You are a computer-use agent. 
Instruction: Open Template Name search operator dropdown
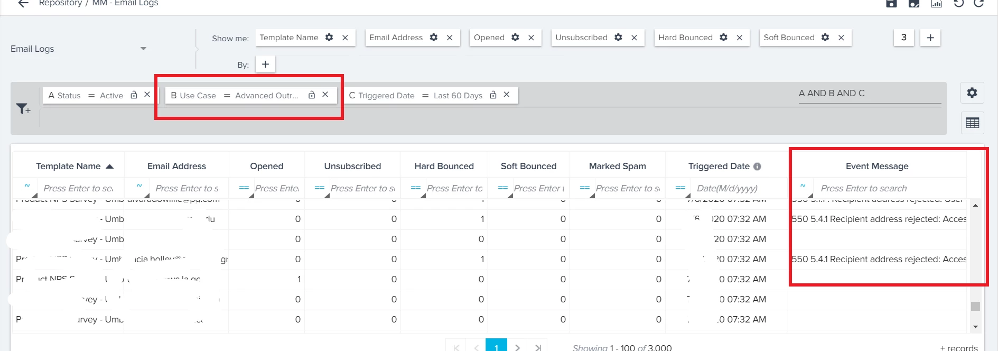(27, 188)
